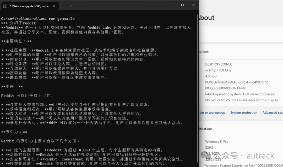Click the processor value virt-7.2 1.00 GHz

pyautogui.click(x=218, y=70)
